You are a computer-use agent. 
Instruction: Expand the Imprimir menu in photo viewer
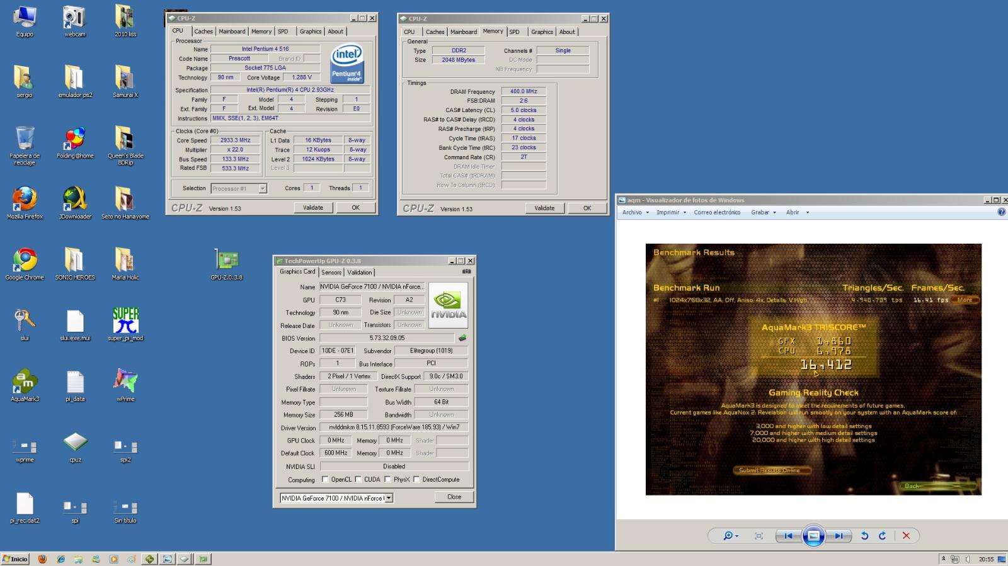672,212
